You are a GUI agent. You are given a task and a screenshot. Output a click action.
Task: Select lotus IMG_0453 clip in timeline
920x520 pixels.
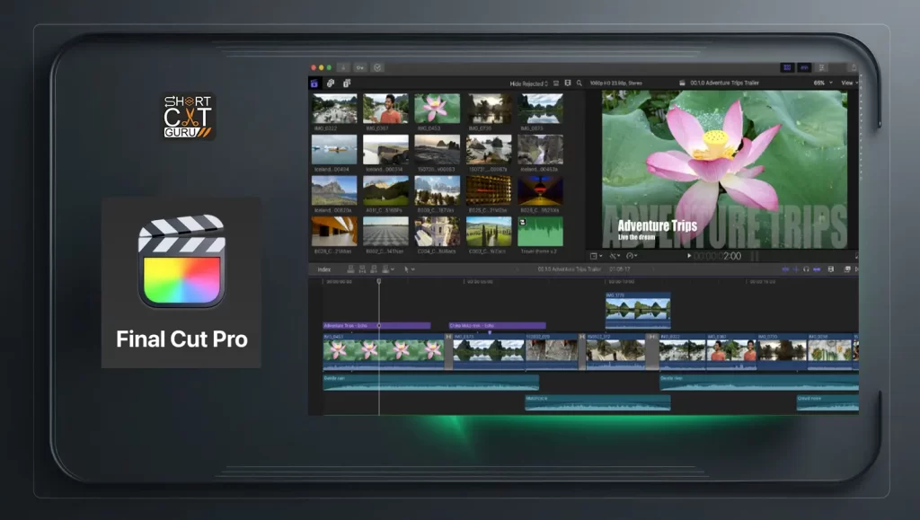384,352
